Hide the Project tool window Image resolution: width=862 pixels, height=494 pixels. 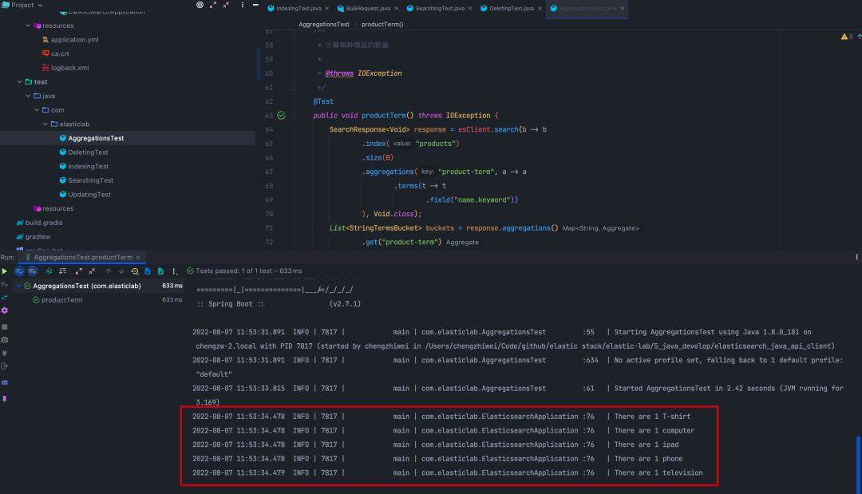[x=255, y=5]
